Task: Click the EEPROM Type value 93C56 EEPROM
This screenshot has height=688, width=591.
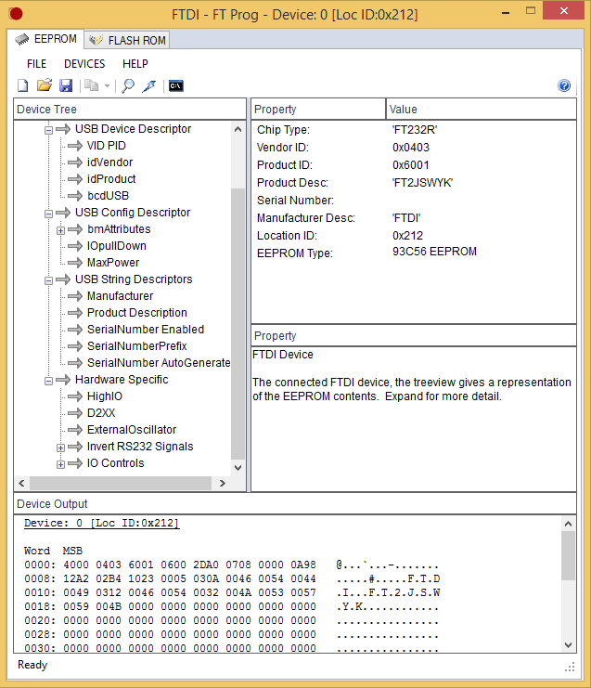Action: pyautogui.click(x=434, y=252)
